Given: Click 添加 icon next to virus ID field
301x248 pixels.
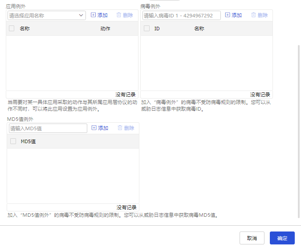Looking at the screenshot, I should click(228, 15).
